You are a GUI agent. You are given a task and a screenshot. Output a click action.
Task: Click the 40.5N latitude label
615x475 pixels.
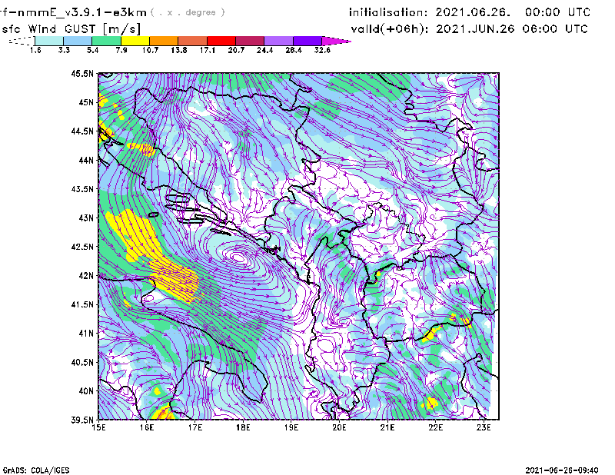point(82,362)
